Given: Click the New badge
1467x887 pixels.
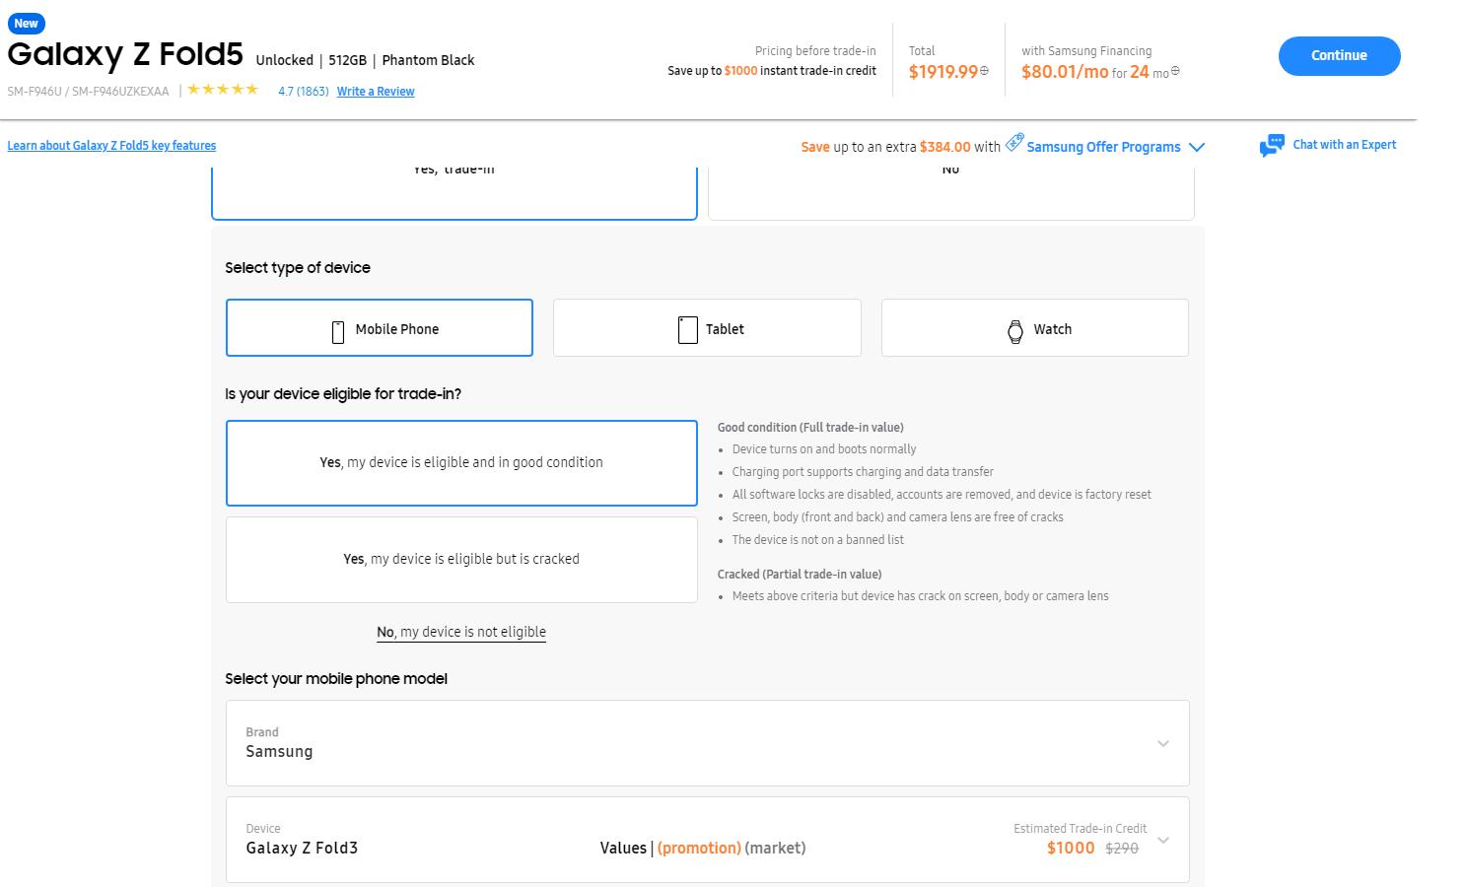Looking at the screenshot, I should [x=27, y=24].
